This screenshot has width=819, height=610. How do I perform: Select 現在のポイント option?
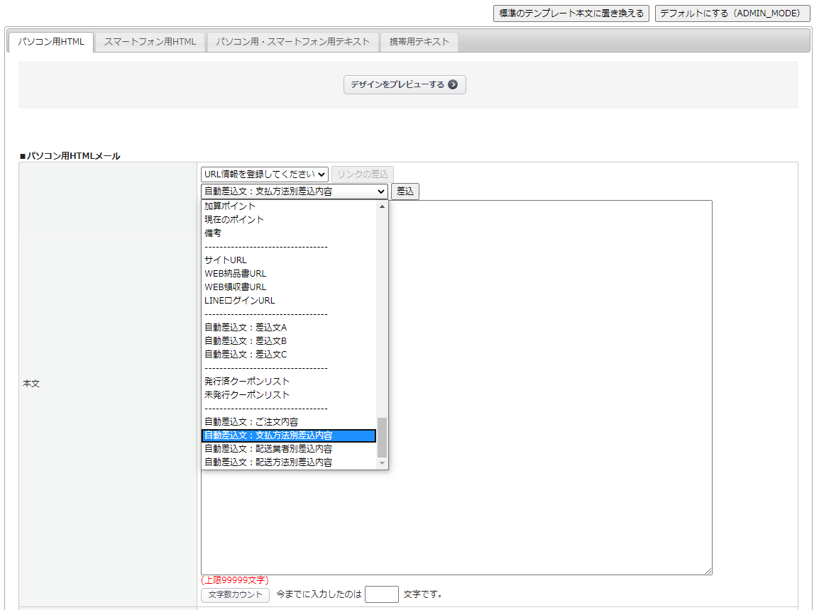(x=234, y=220)
